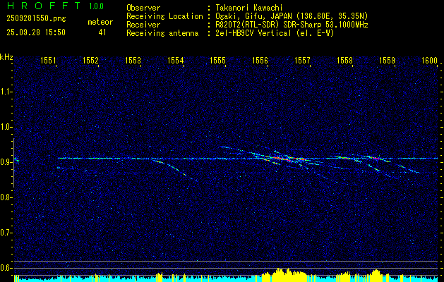Click the 1553 time marker
The width and height of the screenshot is (444, 282).
click(133, 60)
